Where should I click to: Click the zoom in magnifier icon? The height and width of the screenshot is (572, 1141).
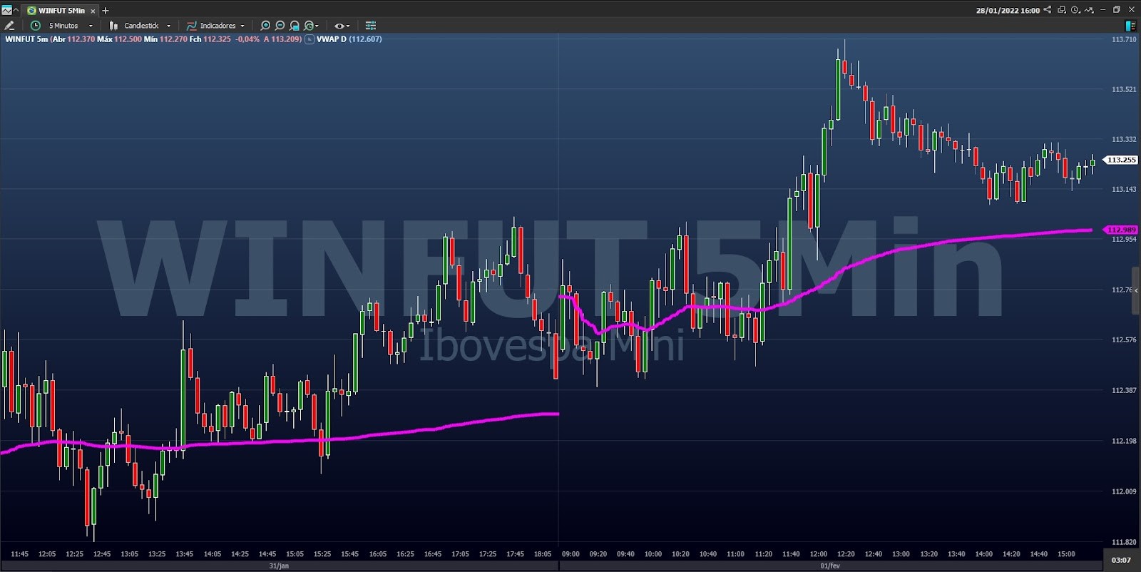pyautogui.click(x=265, y=26)
